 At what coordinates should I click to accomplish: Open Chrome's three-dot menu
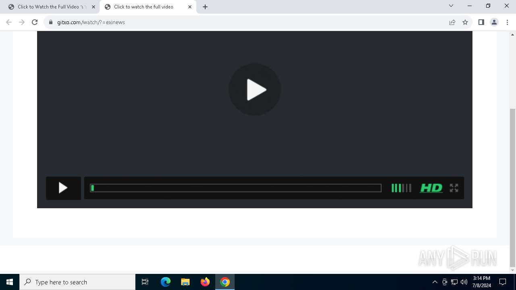coord(507,22)
